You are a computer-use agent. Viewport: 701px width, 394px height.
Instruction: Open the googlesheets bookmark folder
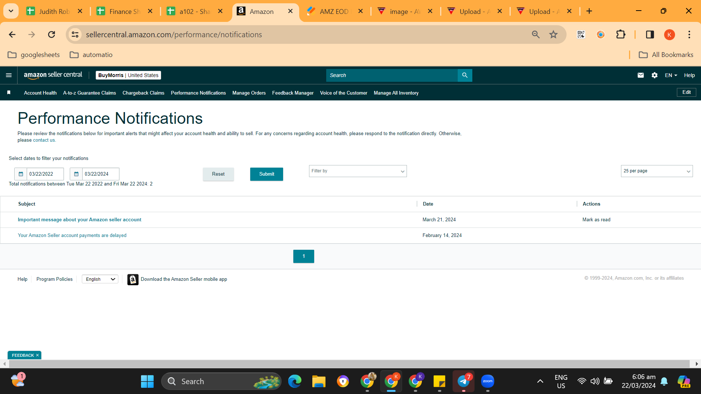[x=34, y=55]
